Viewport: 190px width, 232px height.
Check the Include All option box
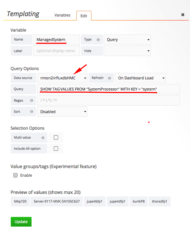point(56,148)
